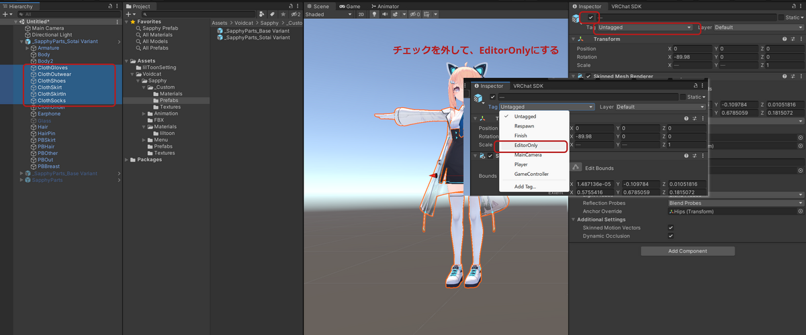
Task: Lock the right Inspector panel
Action: (794, 6)
